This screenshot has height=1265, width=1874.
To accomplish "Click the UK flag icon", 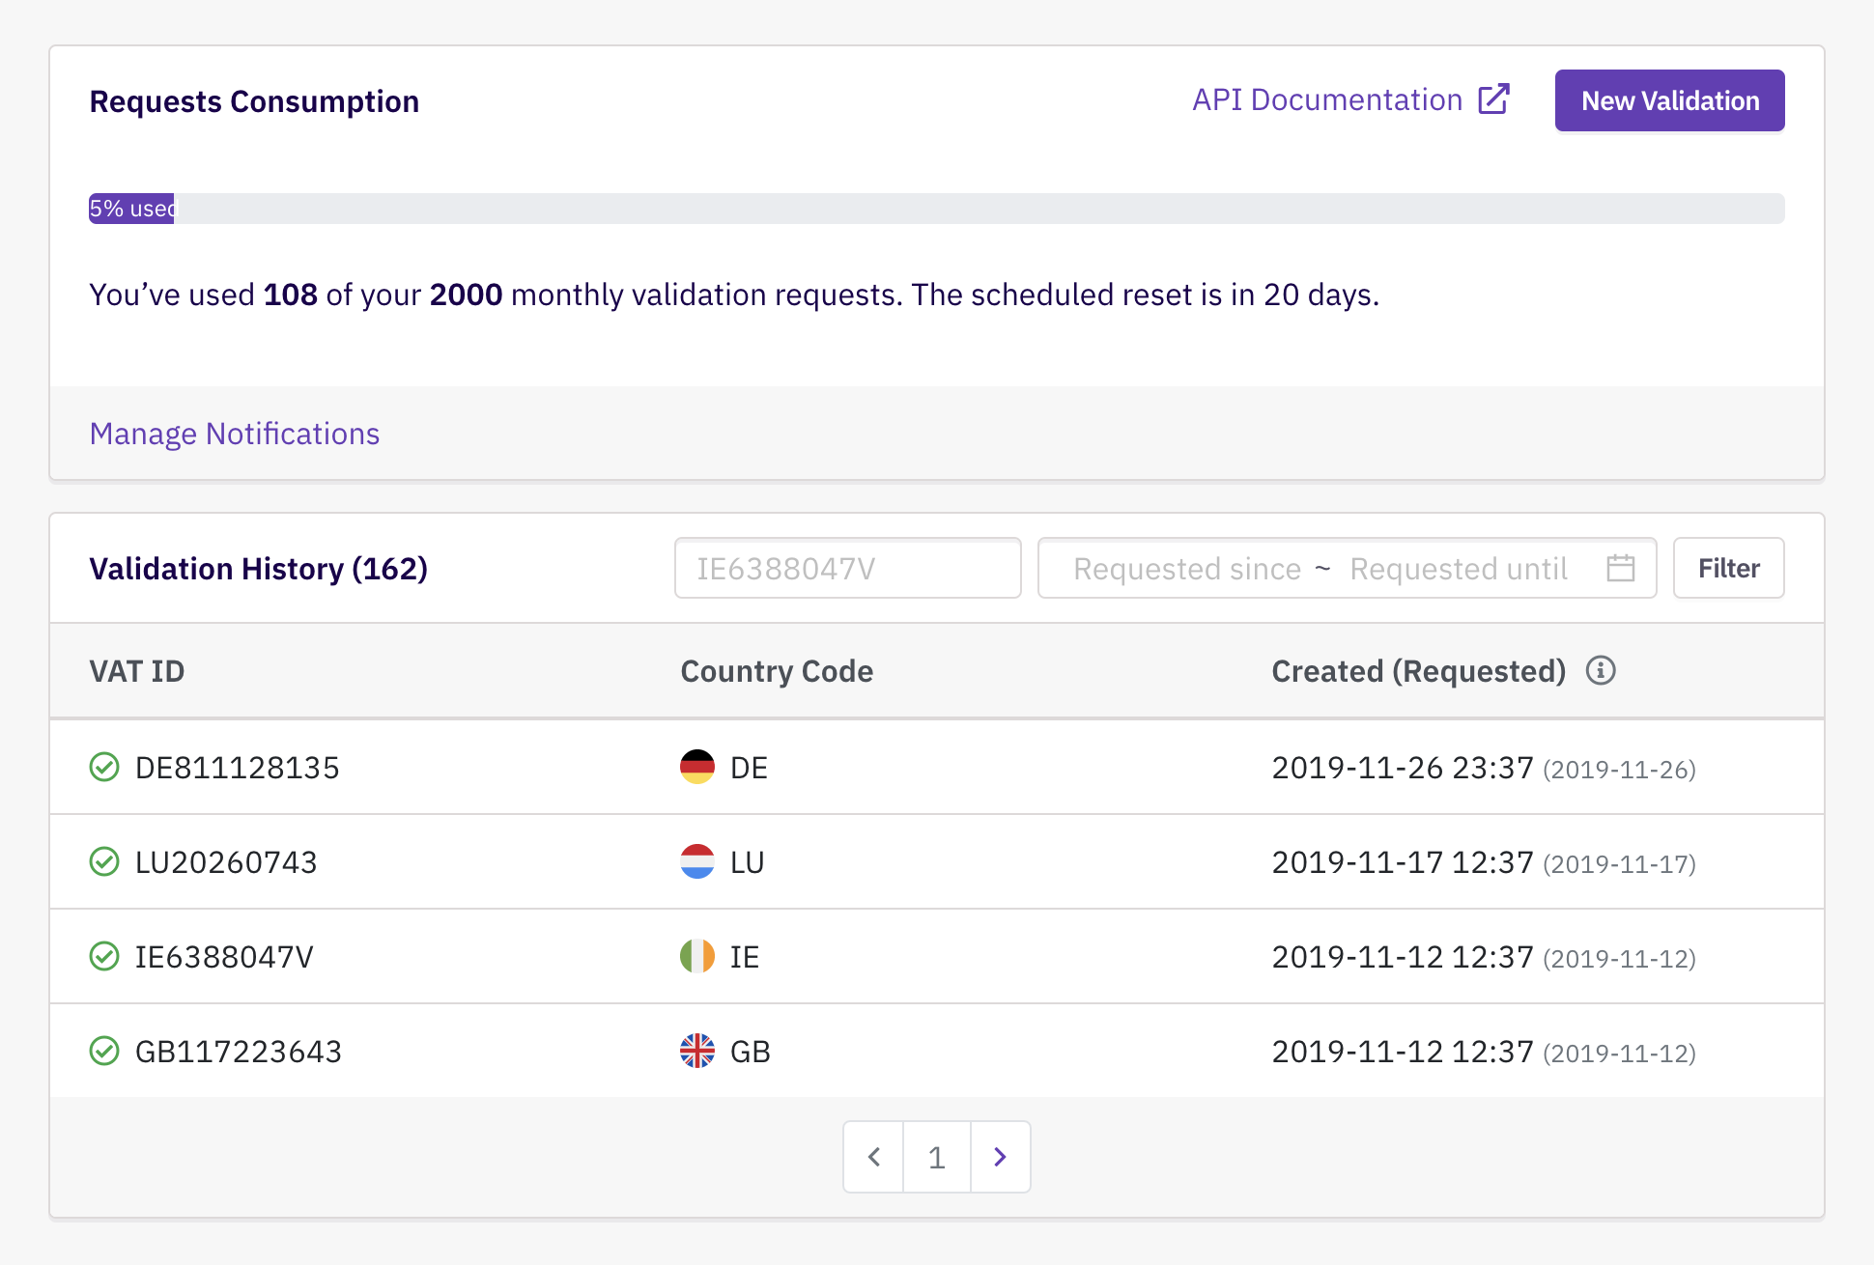I will 696,1051.
